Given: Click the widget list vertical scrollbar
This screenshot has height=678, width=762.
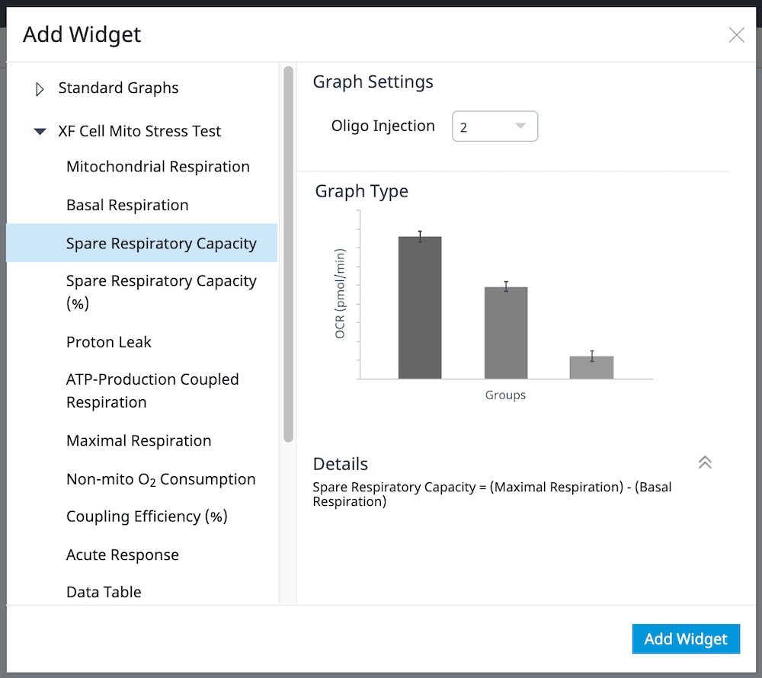Looking at the screenshot, I should click(x=288, y=254).
